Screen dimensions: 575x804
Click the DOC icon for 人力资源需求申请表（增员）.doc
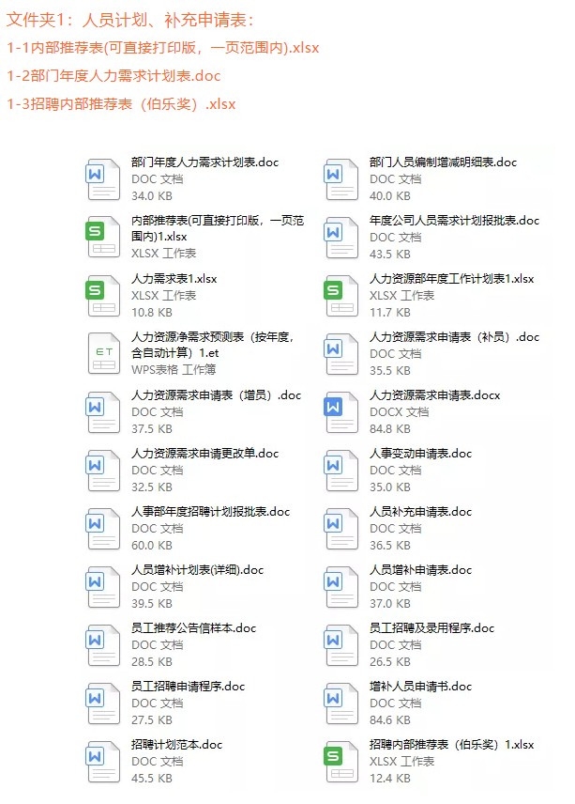[x=102, y=411]
